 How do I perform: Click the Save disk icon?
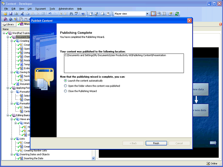(x=11, y=14)
